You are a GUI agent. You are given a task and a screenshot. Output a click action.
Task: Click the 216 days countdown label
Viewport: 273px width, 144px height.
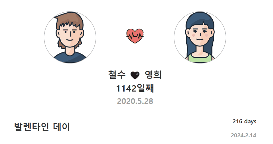(244, 121)
